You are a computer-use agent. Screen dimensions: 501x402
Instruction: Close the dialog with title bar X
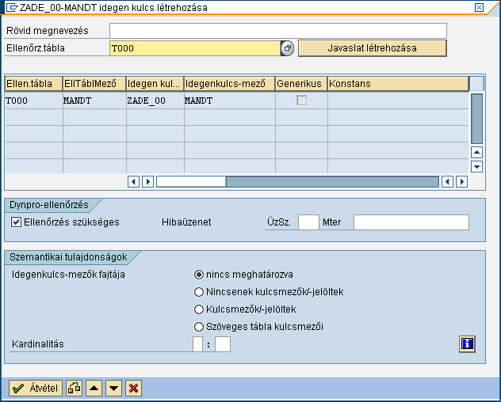pyautogui.click(x=479, y=7)
